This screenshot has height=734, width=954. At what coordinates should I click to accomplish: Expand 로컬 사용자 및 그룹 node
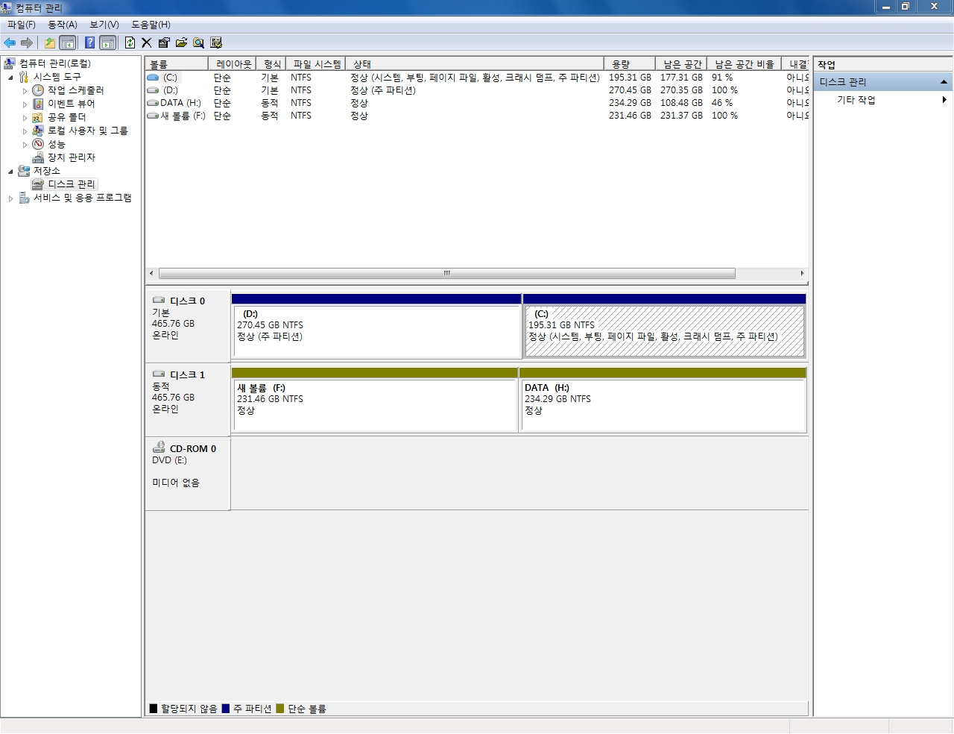click(x=25, y=131)
